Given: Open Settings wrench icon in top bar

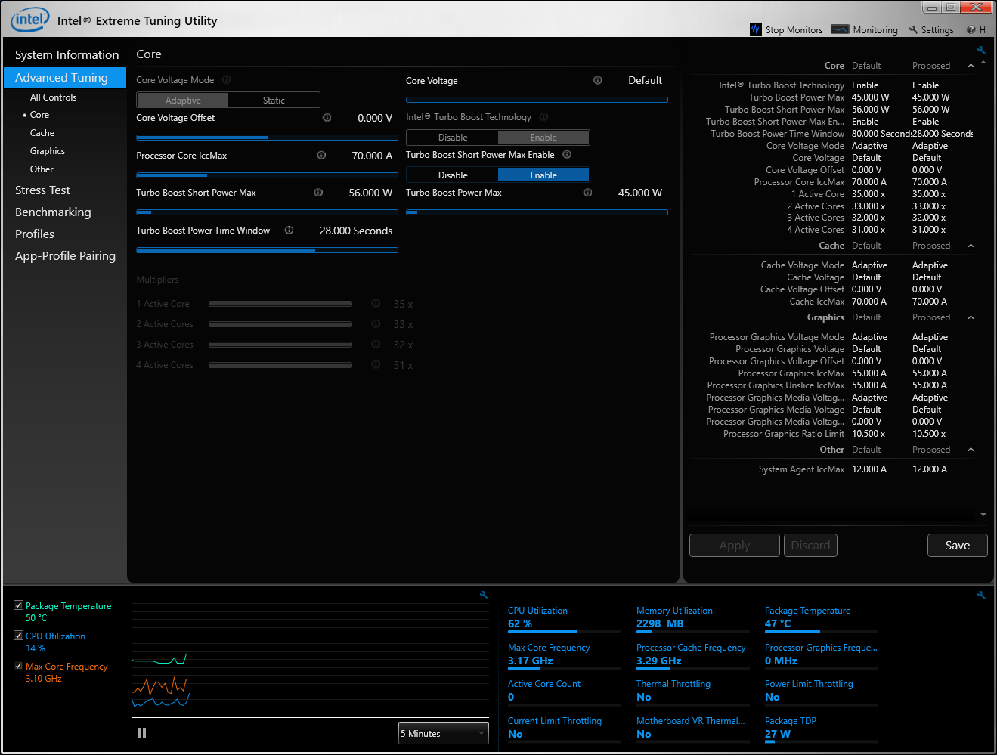Looking at the screenshot, I should point(913,29).
